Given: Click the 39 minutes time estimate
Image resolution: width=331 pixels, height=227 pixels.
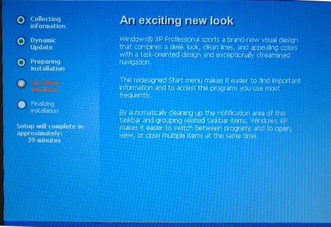Looking at the screenshot, I should click(x=45, y=140).
